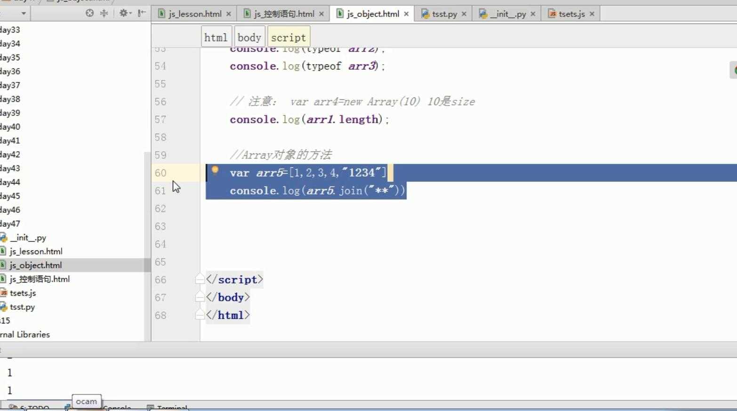Open tsets.js in project tree
Screen dimensions: 737x411
tap(23, 293)
